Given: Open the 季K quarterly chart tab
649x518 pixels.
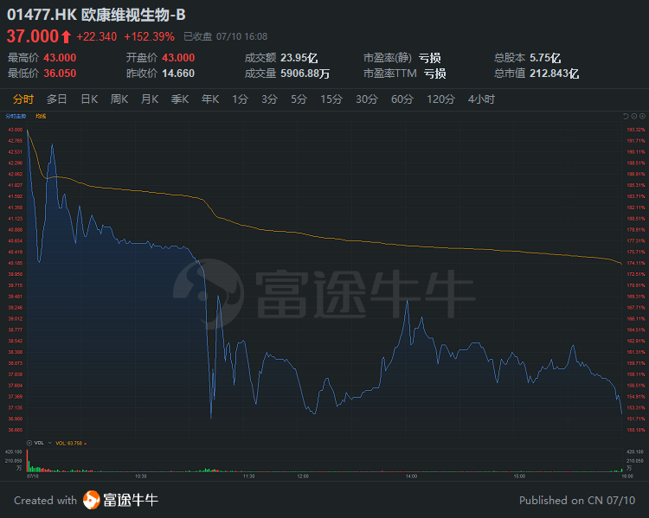Looking at the screenshot, I should click(180, 99).
